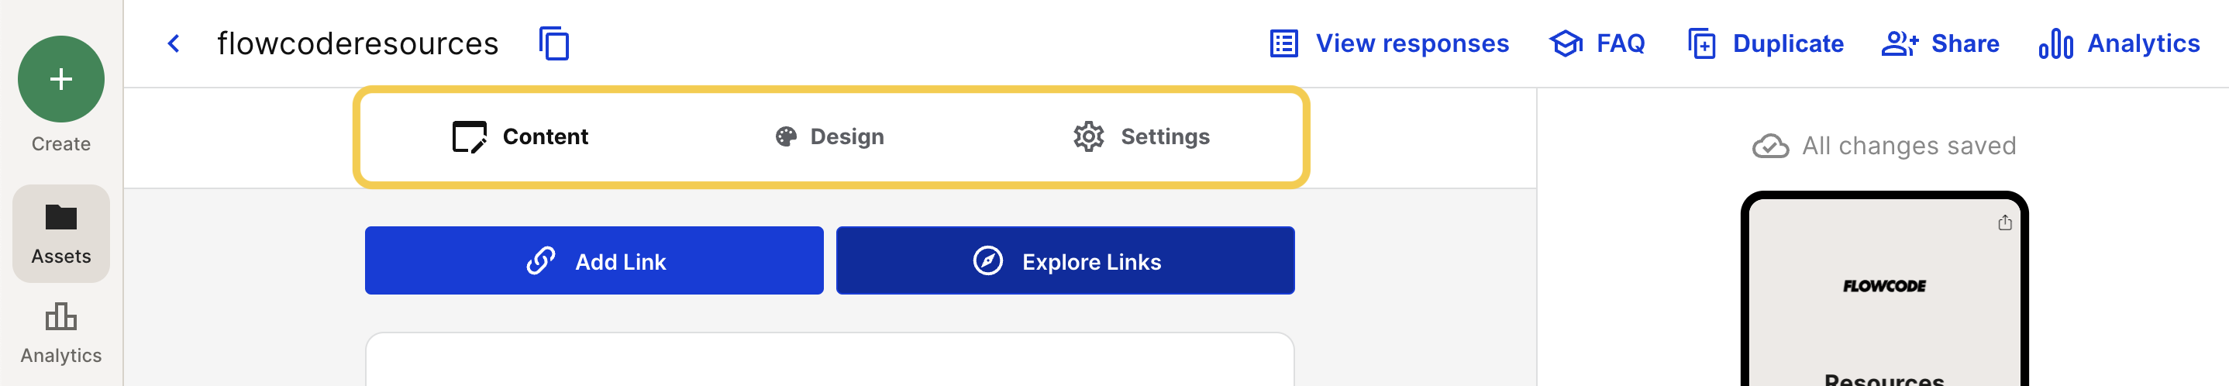This screenshot has height=386, width=2229.
Task: Click the All changes saved cloud icon
Action: 1769,146
